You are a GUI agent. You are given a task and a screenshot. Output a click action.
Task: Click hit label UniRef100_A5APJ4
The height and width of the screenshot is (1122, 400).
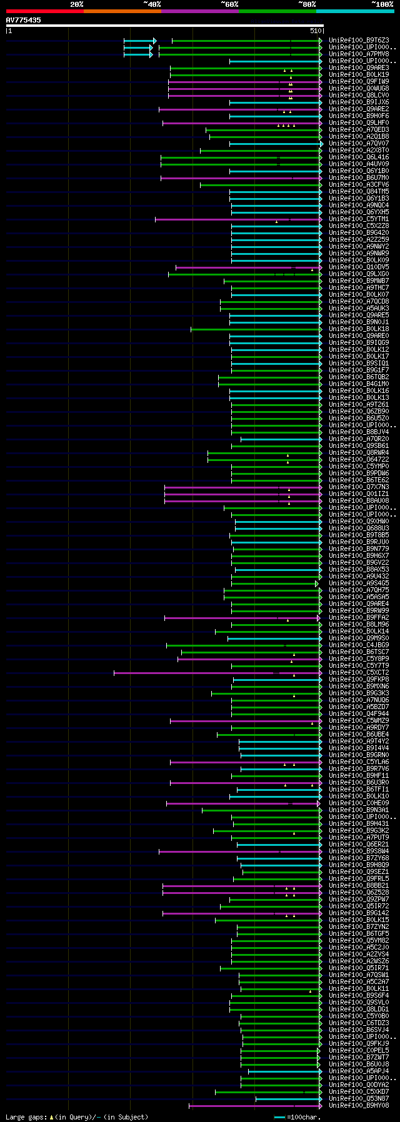pyautogui.click(x=359, y=1071)
